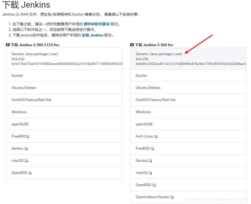Click the gear icon next to FreeBSD in LTS list

click(27, 136)
